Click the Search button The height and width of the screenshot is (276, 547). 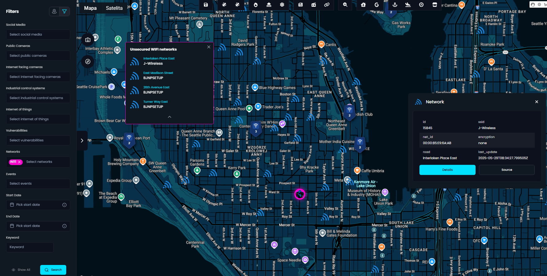53,270
